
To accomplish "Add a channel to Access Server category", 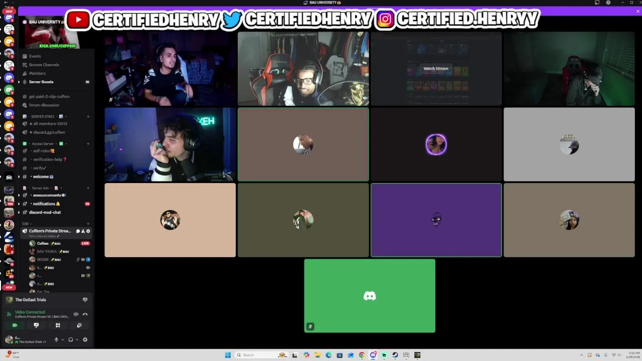I will click(88, 144).
